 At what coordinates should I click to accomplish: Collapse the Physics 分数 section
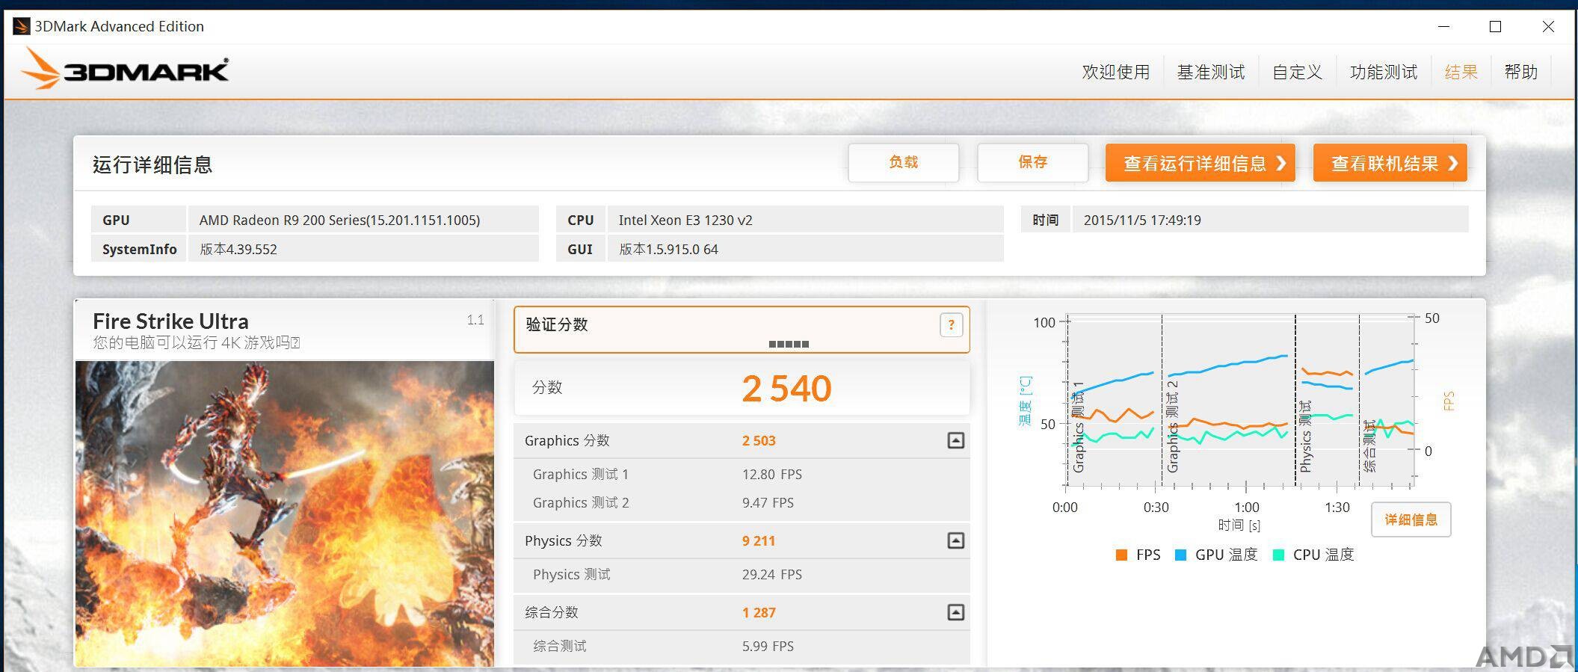coord(955,540)
